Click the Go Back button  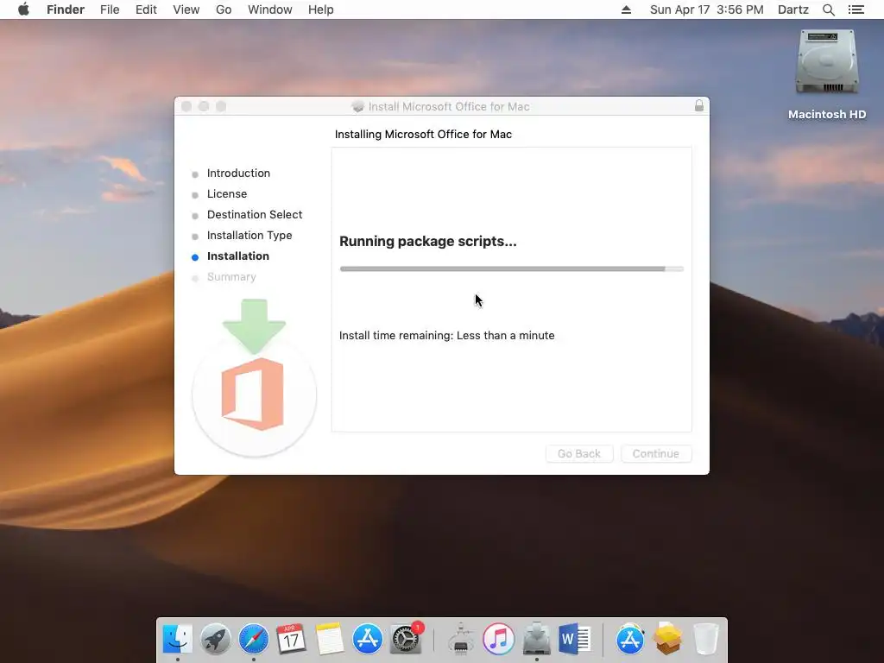579,454
